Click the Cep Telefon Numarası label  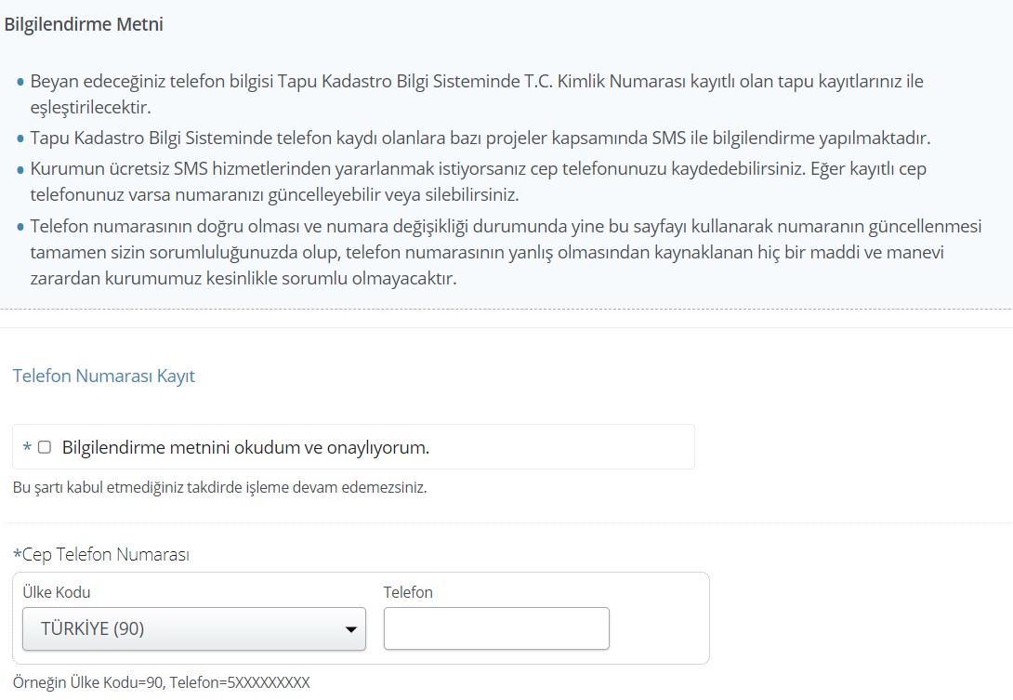(105, 554)
